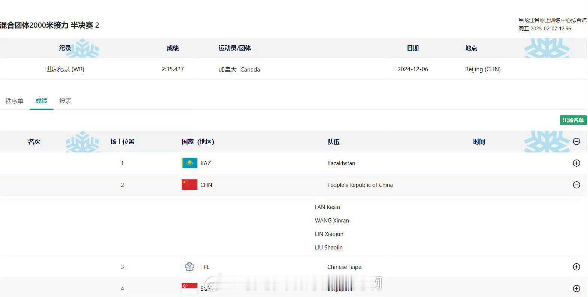Click the 队伍 column header
The height and width of the screenshot is (297, 588).
pos(333,142)
